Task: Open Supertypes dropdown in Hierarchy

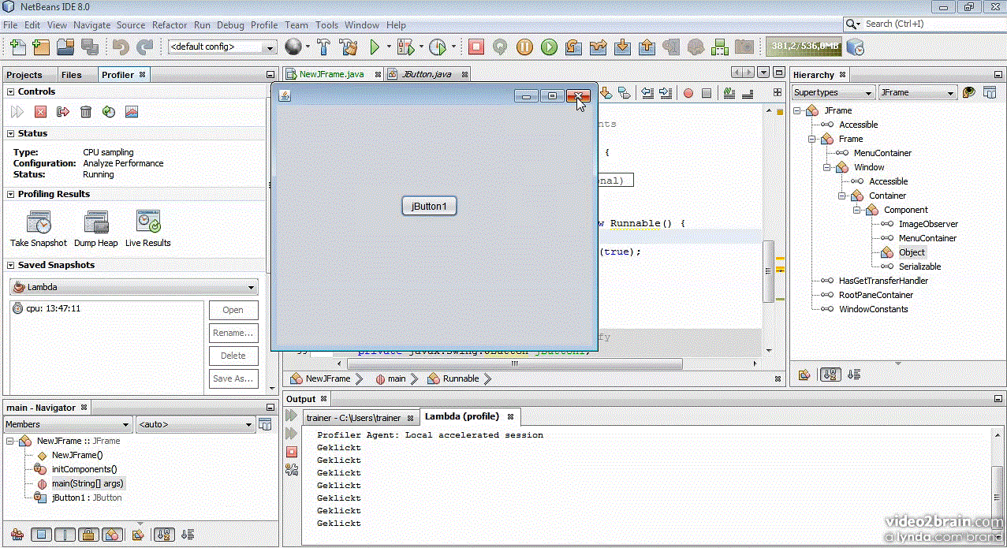Action: click(834, 92)
